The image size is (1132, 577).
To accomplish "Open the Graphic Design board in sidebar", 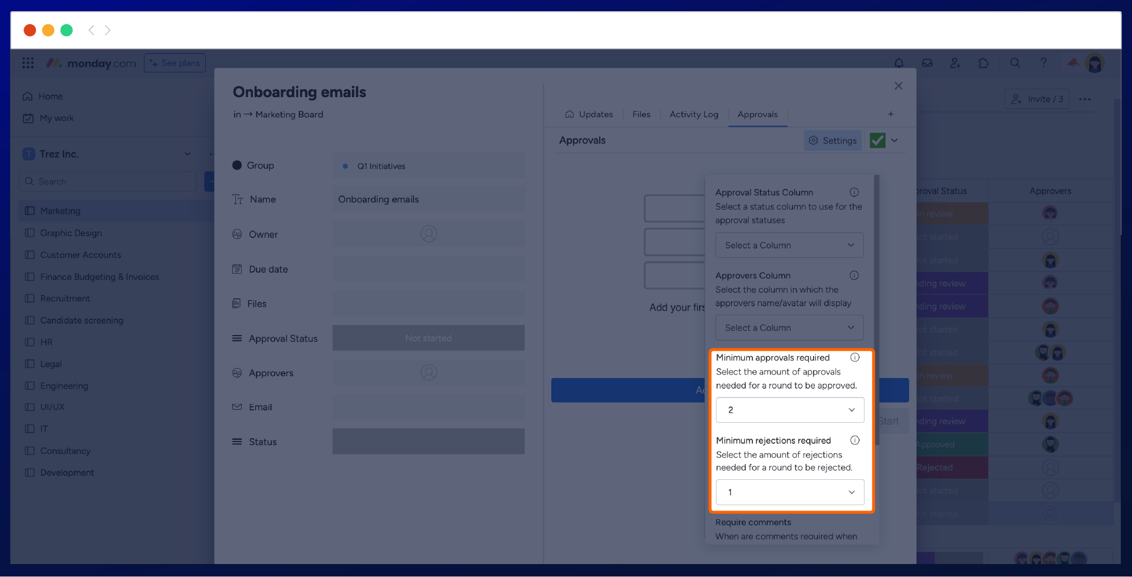I will [71, 233].
